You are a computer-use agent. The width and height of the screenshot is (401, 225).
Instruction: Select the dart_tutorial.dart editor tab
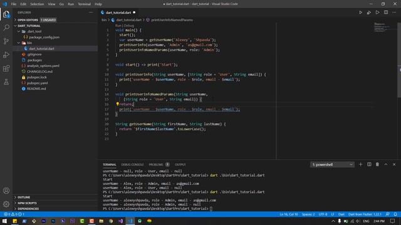pyautogui.click(x=118, y=12)
